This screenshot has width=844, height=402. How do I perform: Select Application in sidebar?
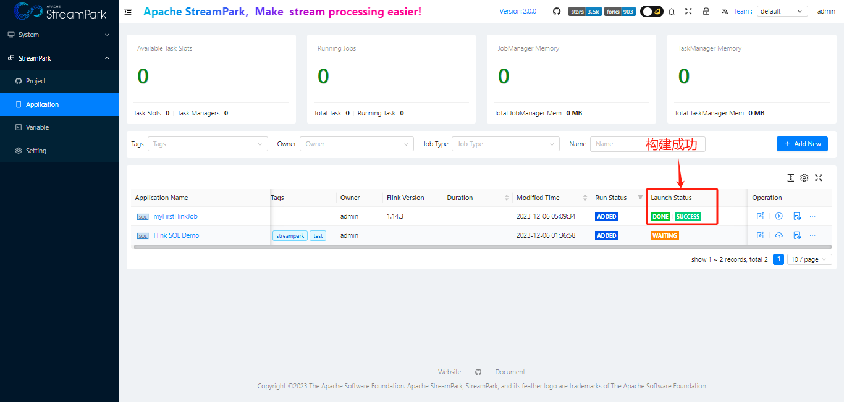coord(59,104)
